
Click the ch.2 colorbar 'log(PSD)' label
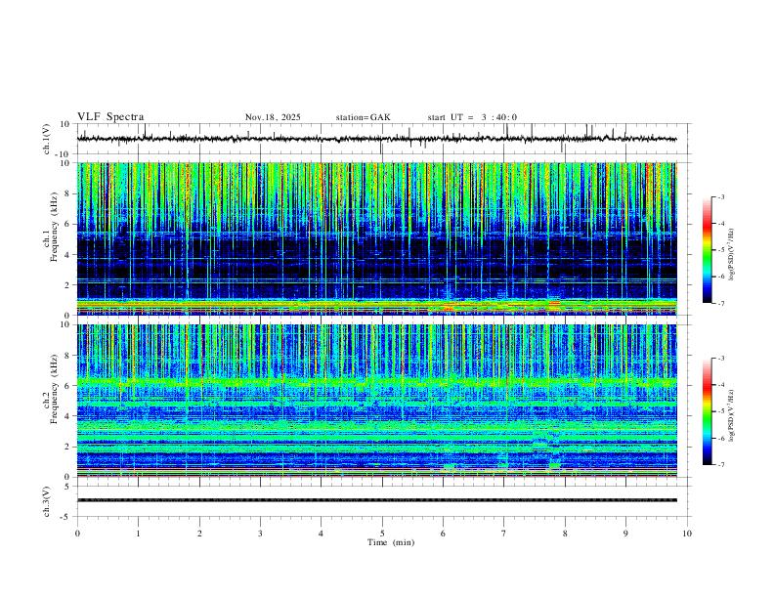click(x=732, y=416)
